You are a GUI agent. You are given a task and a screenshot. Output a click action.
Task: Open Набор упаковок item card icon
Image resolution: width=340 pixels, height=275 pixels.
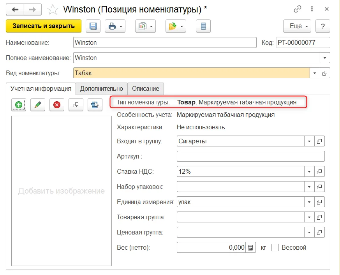(x=319, y=187)
